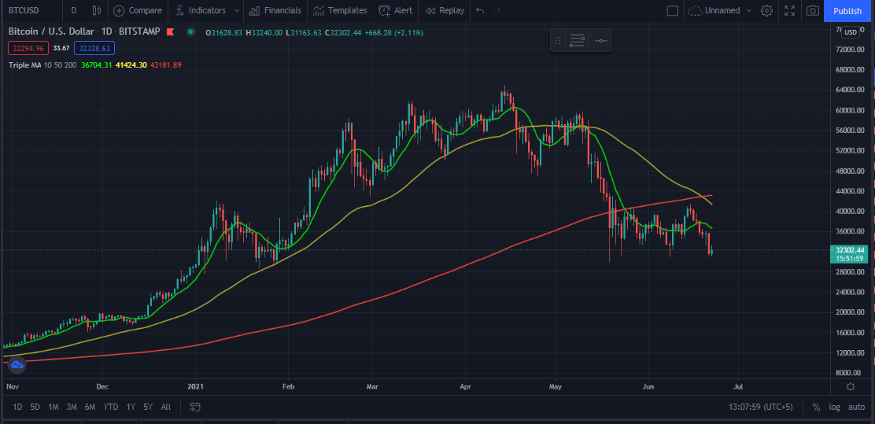Take a chart snapshot with camera icon
The height and width of the screenshot is (424, 875).
(x=813, y=10)
